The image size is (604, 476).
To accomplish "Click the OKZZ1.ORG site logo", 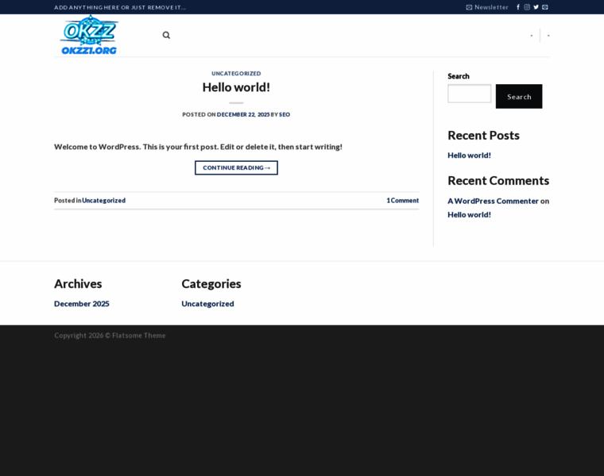I will [89, 35].
